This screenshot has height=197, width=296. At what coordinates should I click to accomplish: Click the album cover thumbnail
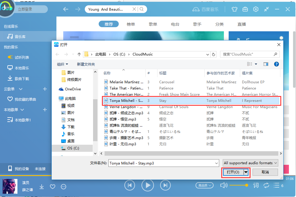tap(10, 186)
